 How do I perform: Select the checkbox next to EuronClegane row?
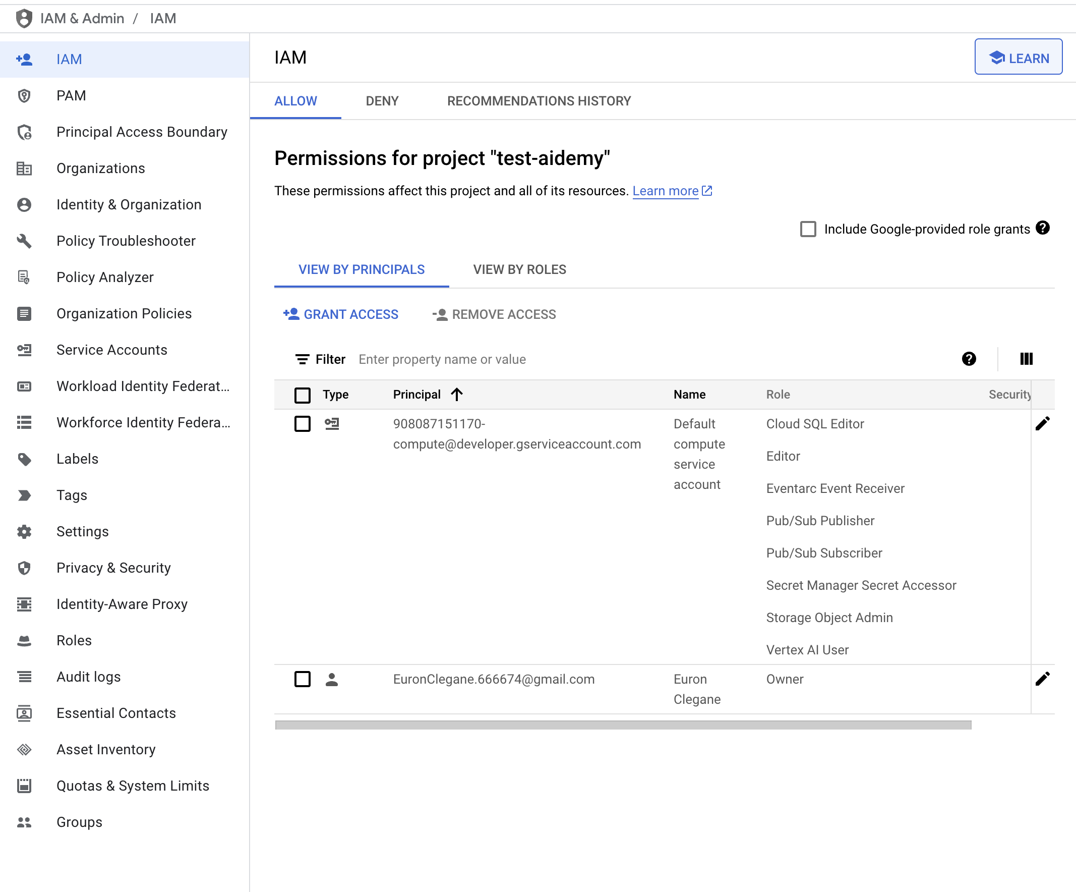pos(302,679)
